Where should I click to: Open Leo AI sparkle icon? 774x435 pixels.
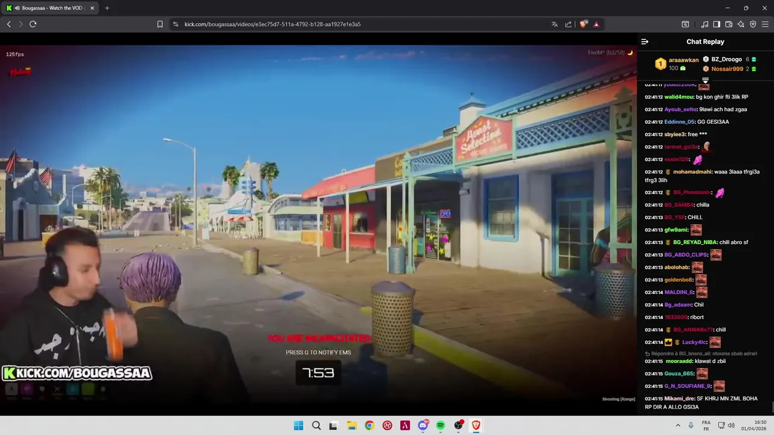(741, 24)
